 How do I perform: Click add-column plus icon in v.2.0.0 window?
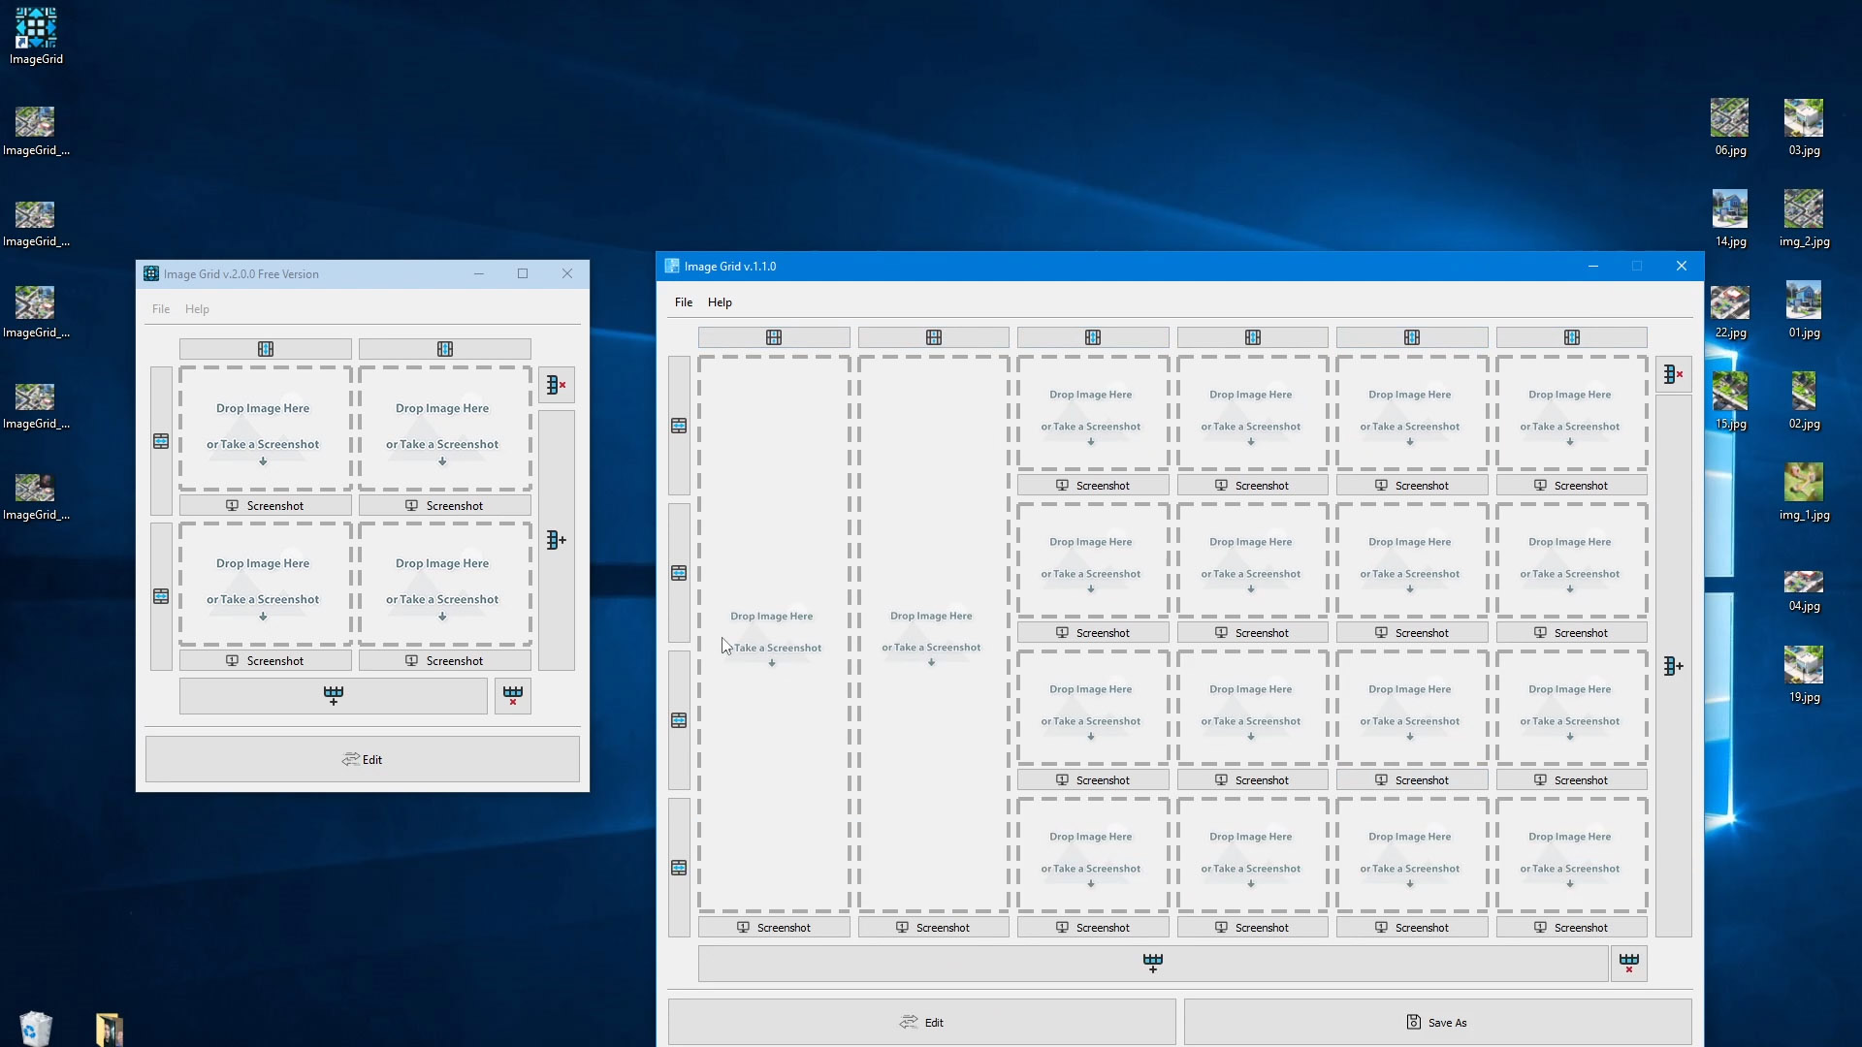[x=556, y=540]
